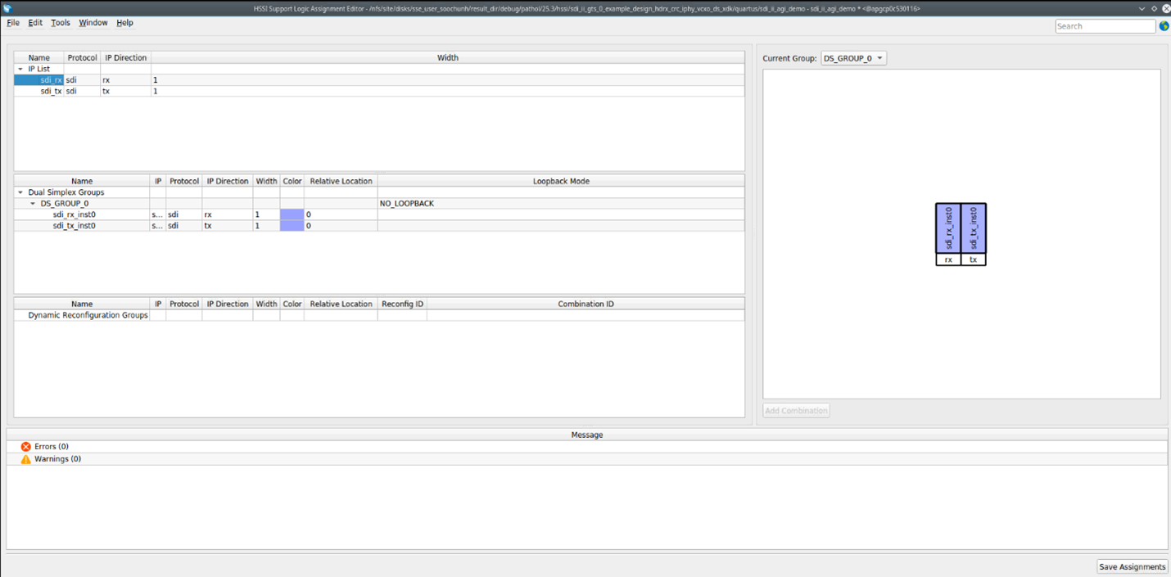Image resolution: width=1171 pixels, height=577 pixels.
Task: Click the tx label under the diagram block
Action: (x=974, y=259)
